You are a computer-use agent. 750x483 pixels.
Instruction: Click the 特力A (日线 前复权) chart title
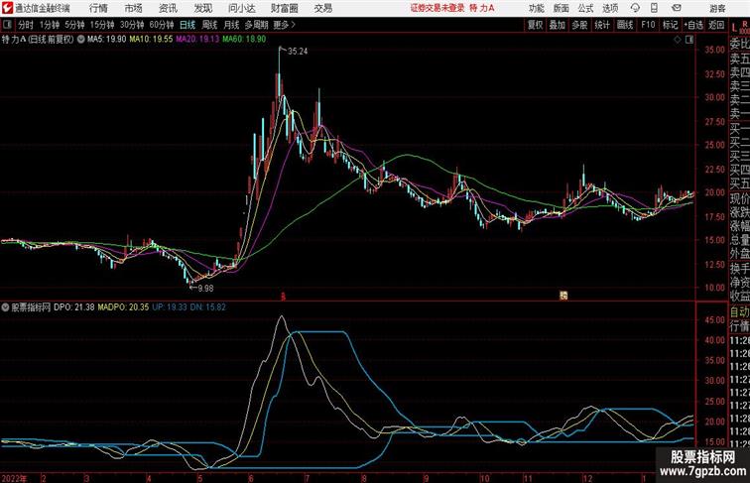[x=38, y=40]
